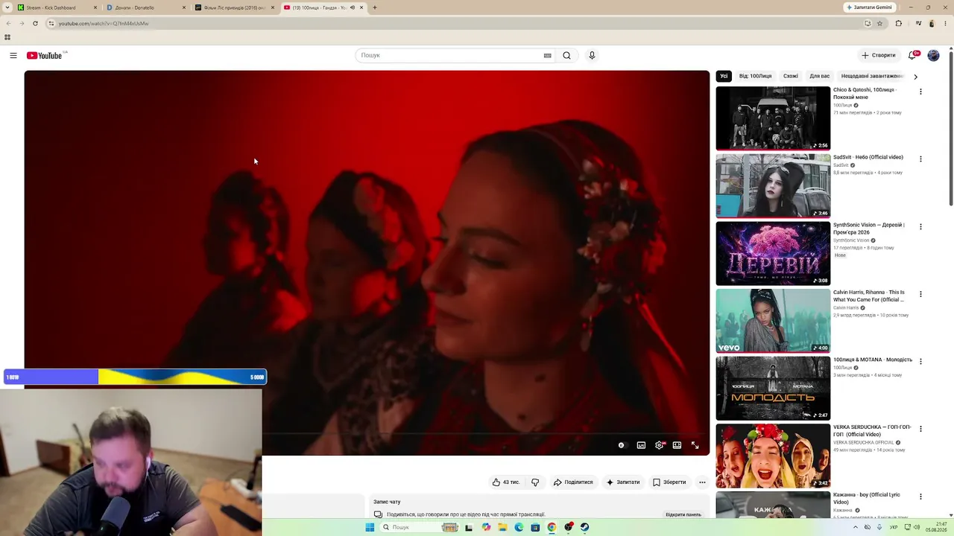Select the Усі filter chip
This screenshot has height=536, width=954.
(x=724, y=76)
